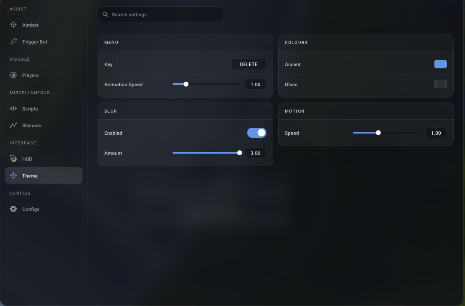Click the MOTION panel header text
This screenshot has height=306, width=465.
tap(294, 111)
